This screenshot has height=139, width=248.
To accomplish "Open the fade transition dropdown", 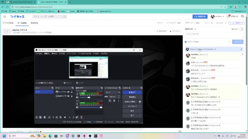I will [x=113, y=92].
